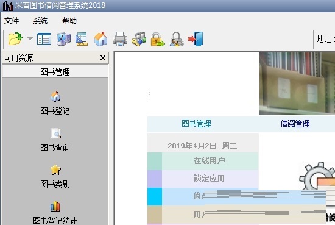The image size is (335, 225).
Task: Click the exit door toolbar icon
Action: coord(196,39)
